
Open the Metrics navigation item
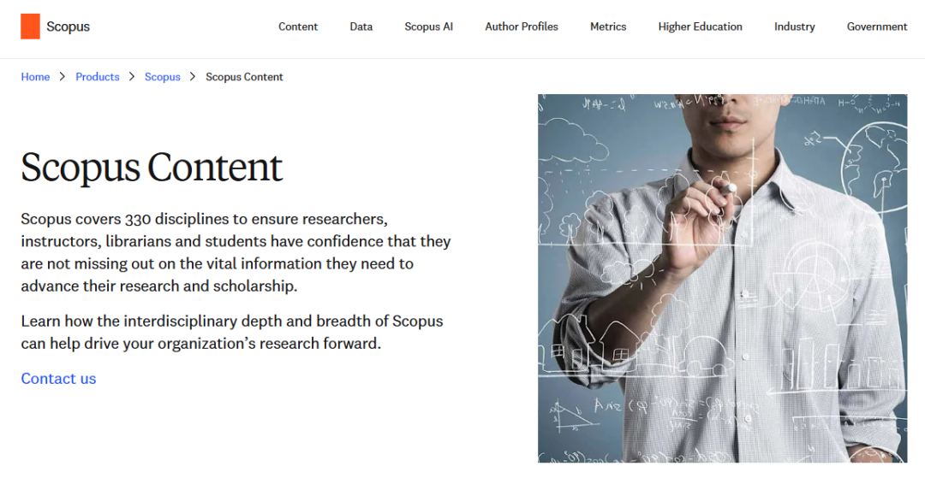coord(608,27)
